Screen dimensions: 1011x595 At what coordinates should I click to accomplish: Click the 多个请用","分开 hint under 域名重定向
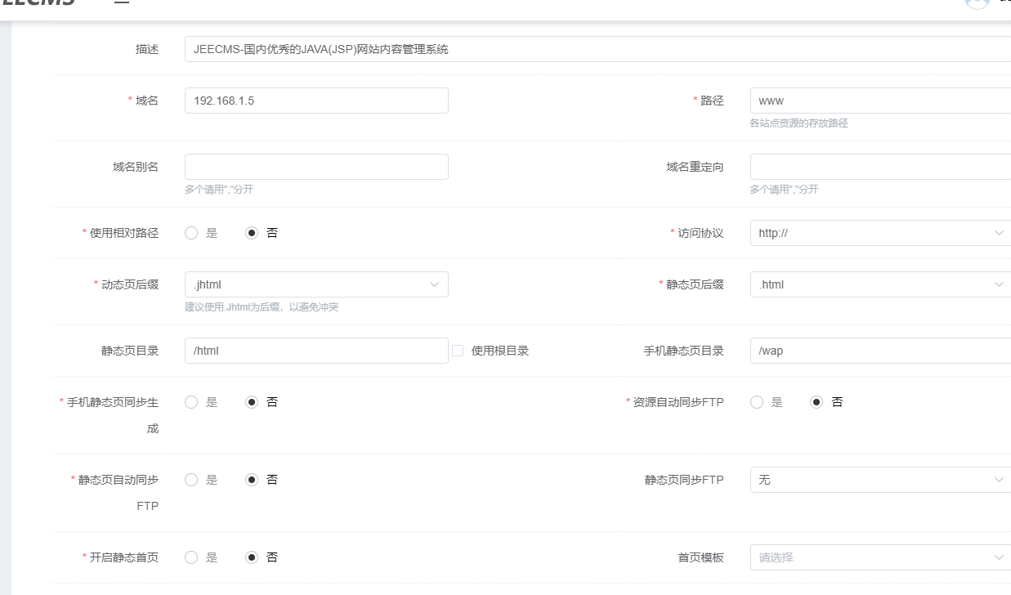click(x=784, y=190)
